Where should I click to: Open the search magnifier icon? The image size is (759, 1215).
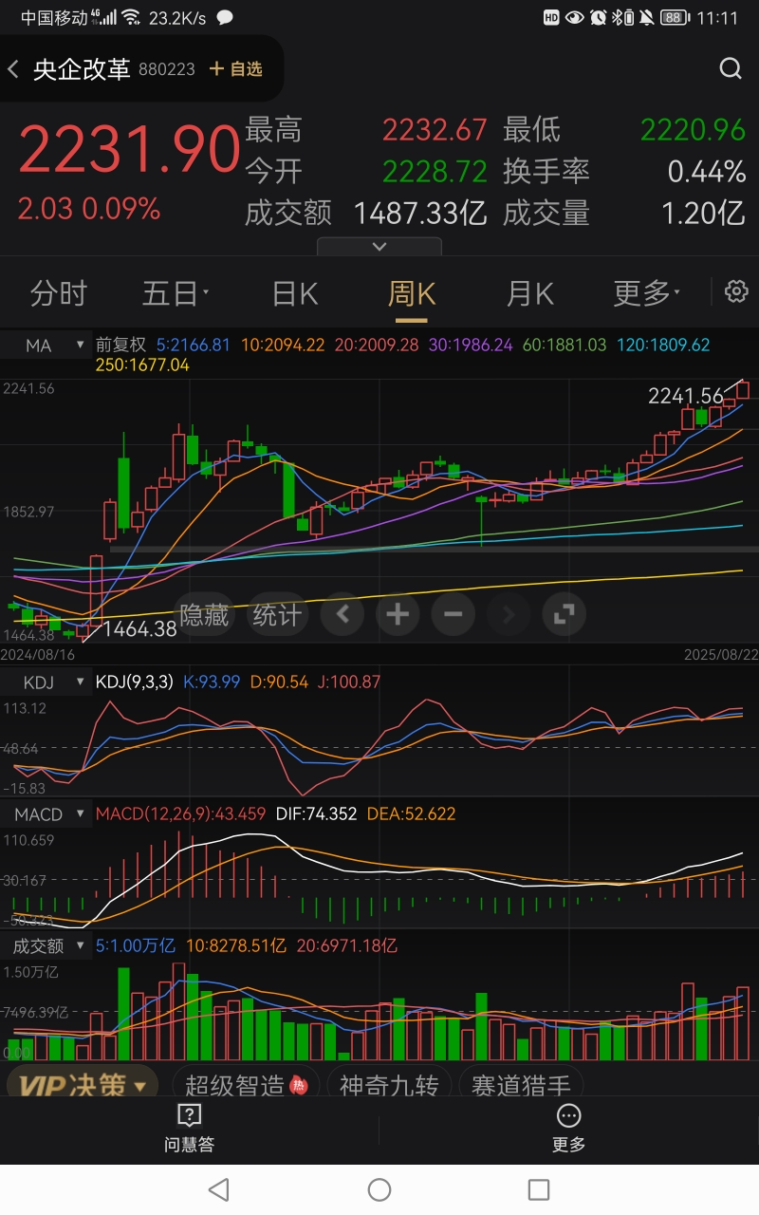click(731, 68)
